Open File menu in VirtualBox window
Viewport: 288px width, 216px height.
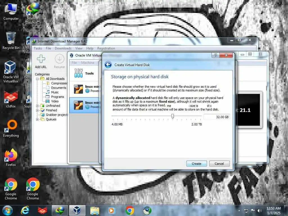74,63
